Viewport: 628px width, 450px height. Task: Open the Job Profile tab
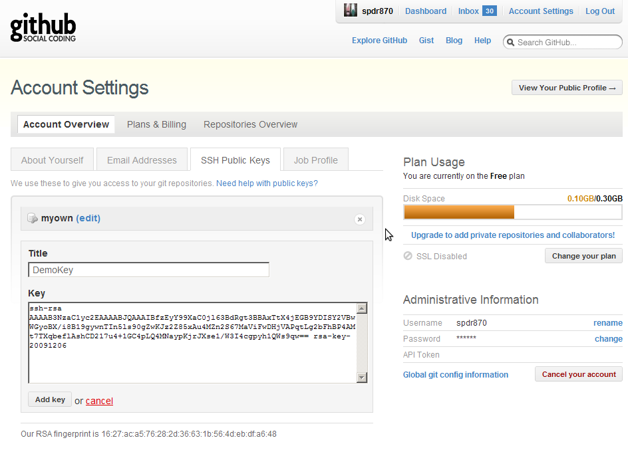pyautogui.click(x=315, y=160)
